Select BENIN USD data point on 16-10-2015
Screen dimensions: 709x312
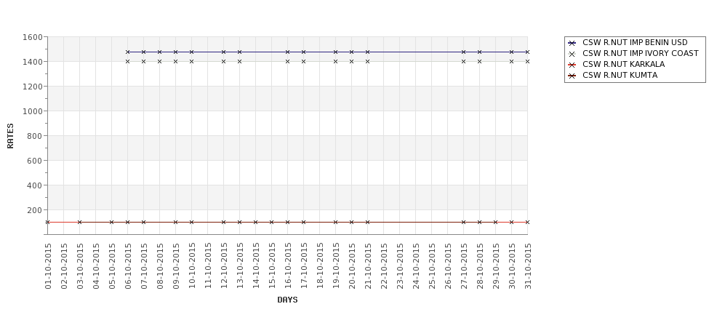point(287,52)
